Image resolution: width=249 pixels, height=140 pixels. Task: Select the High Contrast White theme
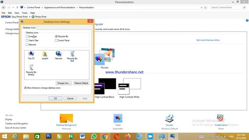130,86
